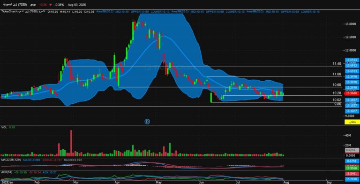Viewport: 360px width, 184px height.
Task: Click the blue D dividend marker icon
Action: click(147, 121)
